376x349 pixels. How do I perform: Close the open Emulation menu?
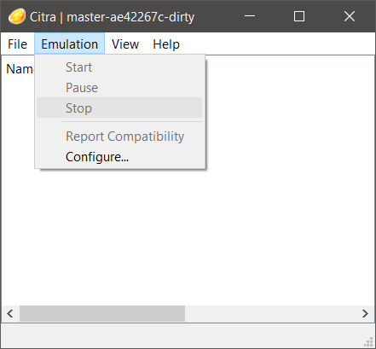coord(70,44)
